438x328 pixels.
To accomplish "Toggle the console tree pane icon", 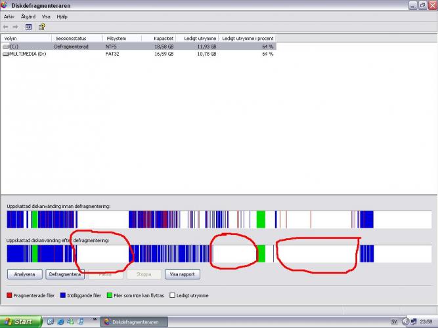I will tap(29, 27).
